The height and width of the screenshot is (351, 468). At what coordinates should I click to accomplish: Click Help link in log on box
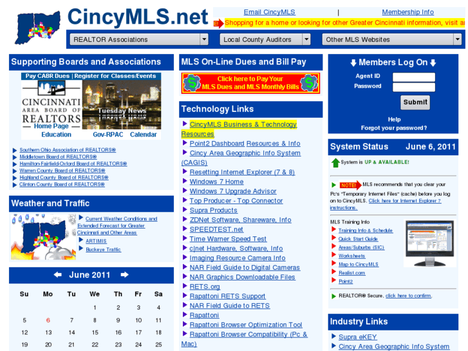coord(394,120)
